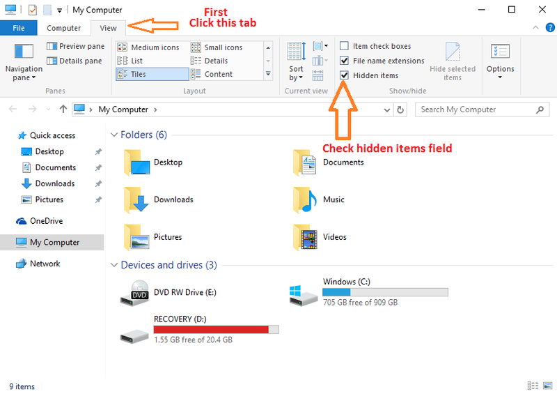Viewport: 557px width, 394px height.
Task: Open Help with the question mark icon
Action: click(550, 27)
